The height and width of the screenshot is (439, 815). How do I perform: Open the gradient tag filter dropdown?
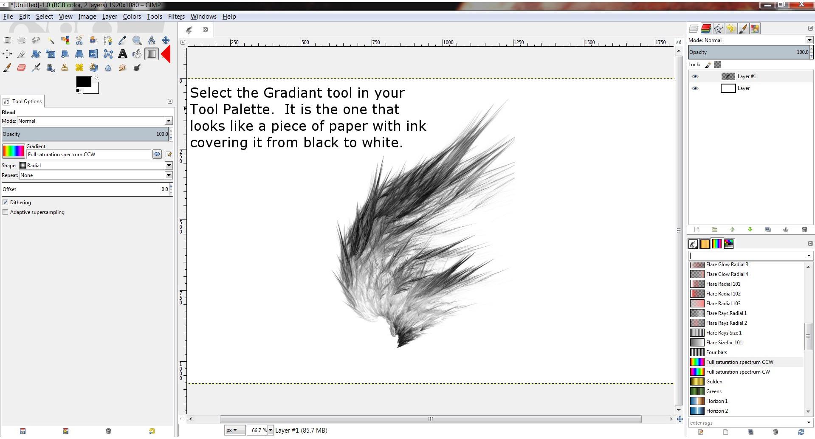tap(809, 256)
